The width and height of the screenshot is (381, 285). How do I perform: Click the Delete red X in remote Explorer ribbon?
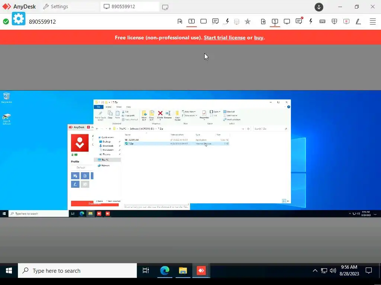pos(160,113)
